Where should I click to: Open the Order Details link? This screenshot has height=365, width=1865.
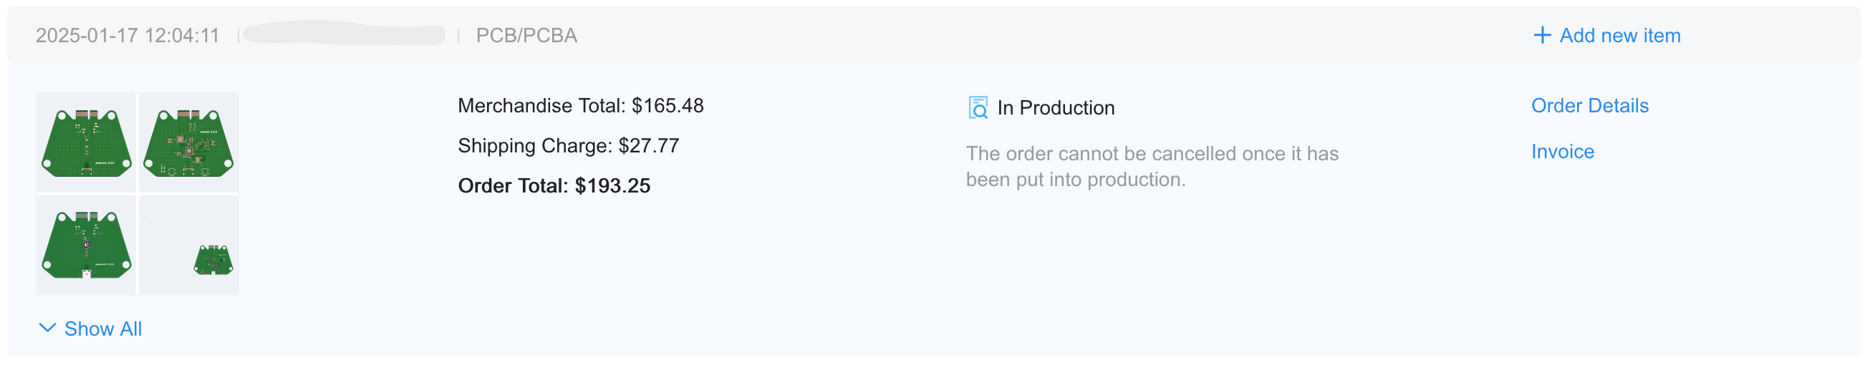1589,106
